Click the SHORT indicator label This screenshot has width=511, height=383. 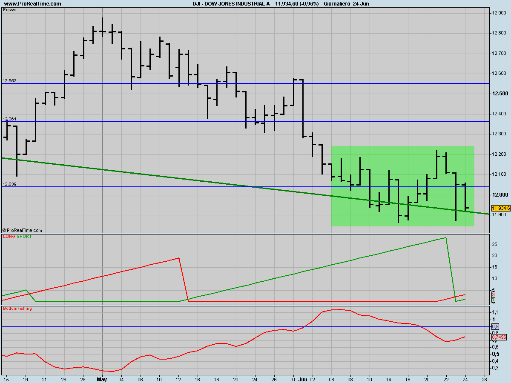[24, 236]
